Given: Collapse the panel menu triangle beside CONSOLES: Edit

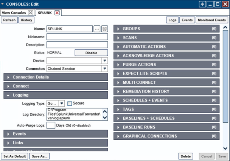Looking at the screenshot, I should [x=2, y=4].
